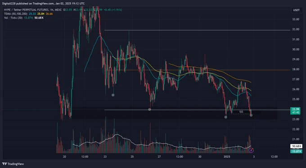
Task: Click the 21.00 price axis label
Action: pos(296,139)
